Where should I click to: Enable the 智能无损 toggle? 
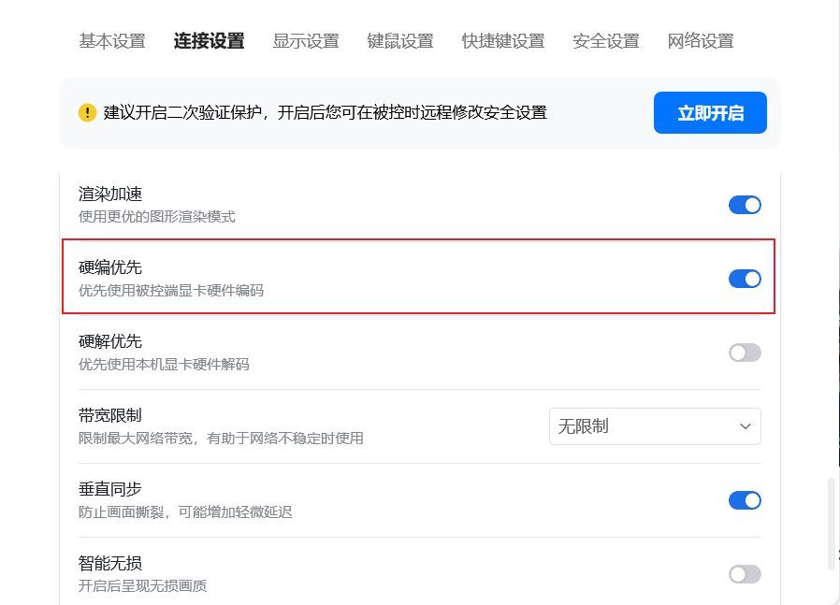coord(745,574)
